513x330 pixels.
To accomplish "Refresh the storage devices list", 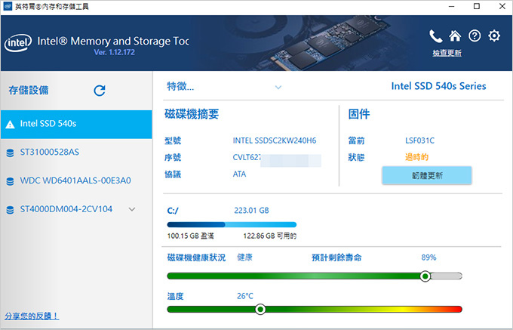I will point(100,91).
